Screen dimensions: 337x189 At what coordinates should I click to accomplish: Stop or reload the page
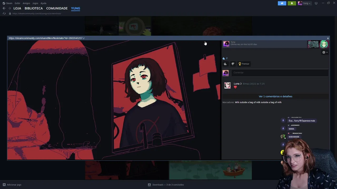[4, 13]
